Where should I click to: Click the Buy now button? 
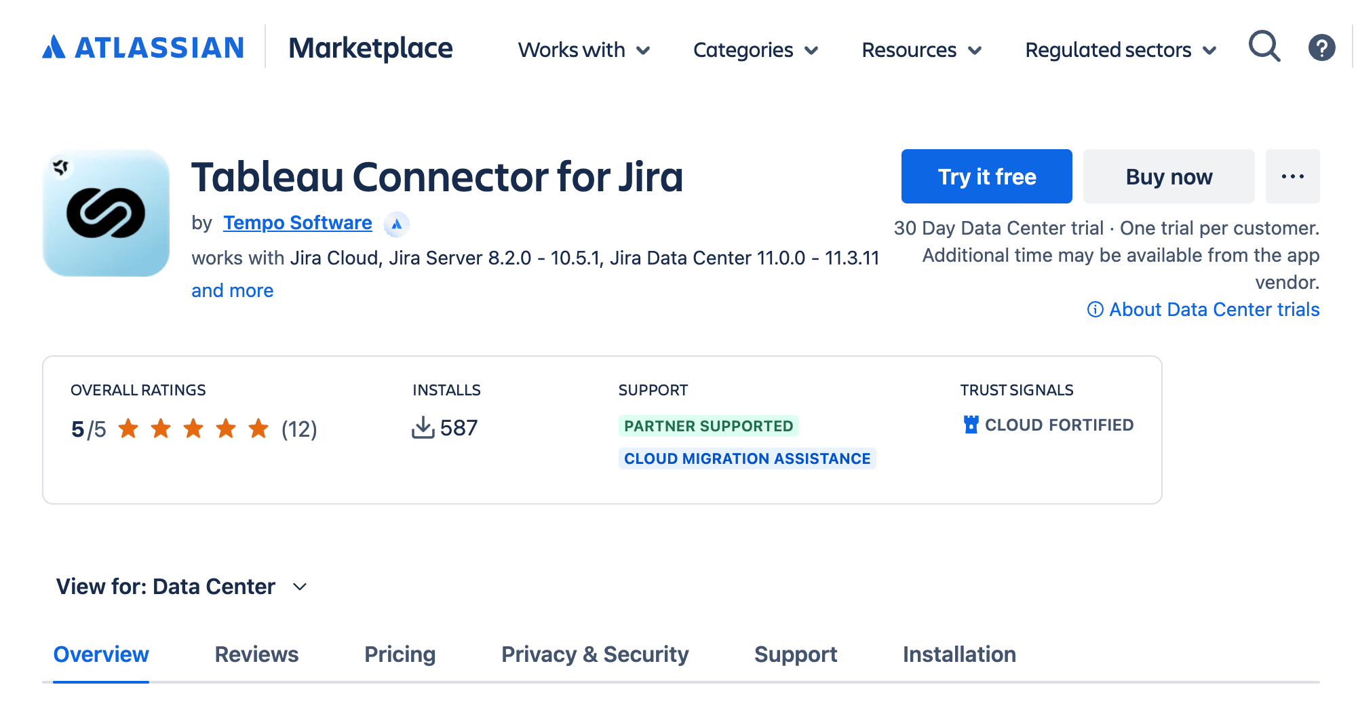(x=1169, y=176)
